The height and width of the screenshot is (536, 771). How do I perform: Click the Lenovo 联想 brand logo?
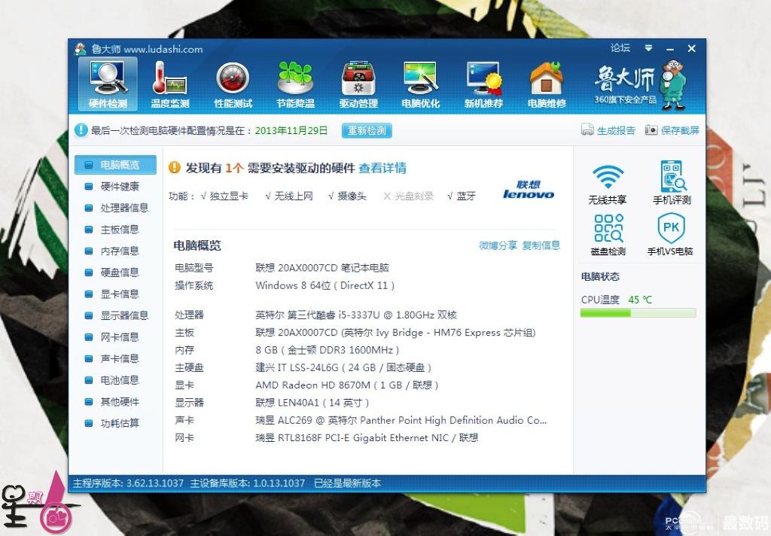[x=529, y=190]
